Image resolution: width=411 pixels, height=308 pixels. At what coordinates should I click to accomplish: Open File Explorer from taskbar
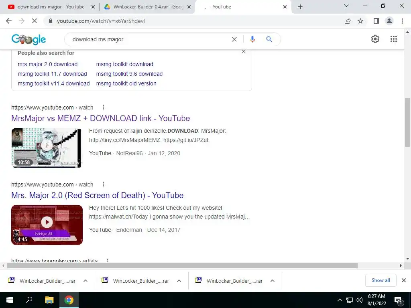[x=49, y=300]
